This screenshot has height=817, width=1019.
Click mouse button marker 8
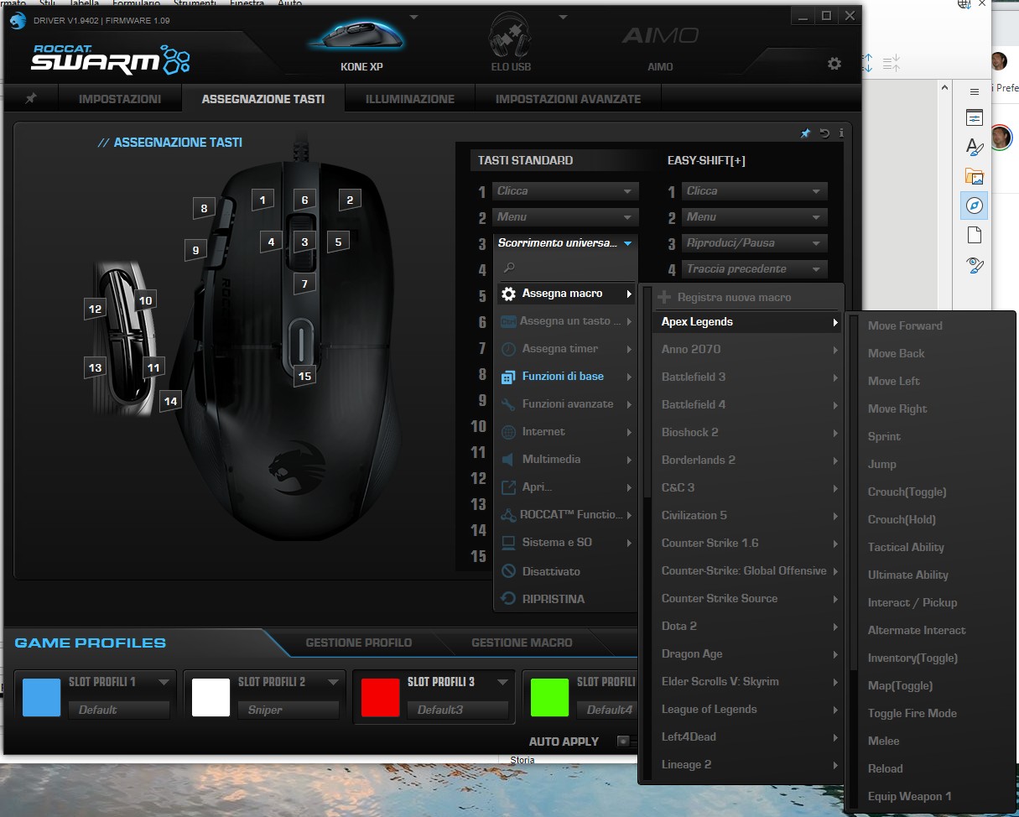[204, 208]
